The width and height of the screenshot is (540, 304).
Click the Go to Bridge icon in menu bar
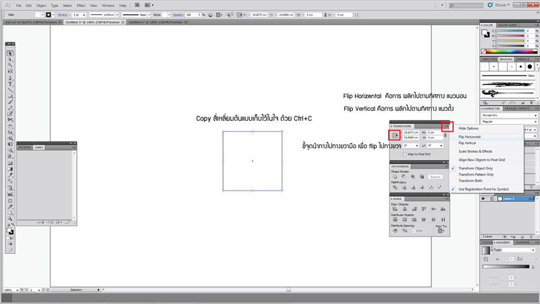[x=137, y=5]
